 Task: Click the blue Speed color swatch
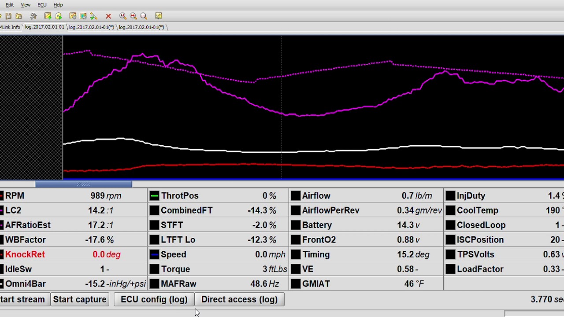click(154, 254)
